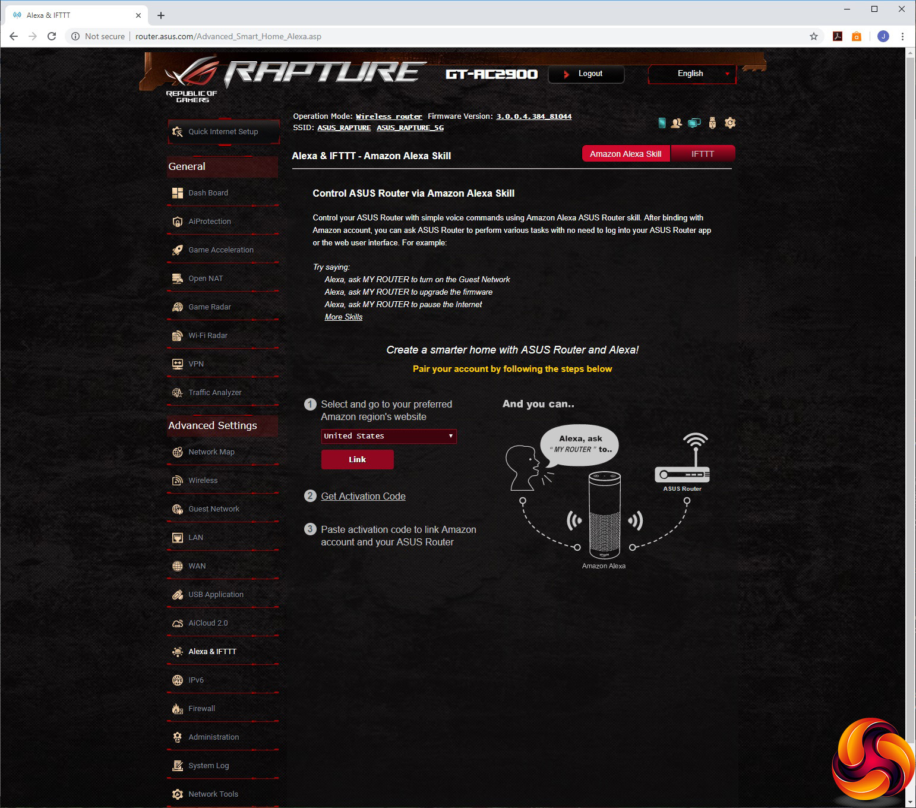Open the Alexa & IFTTT sidebar menu item
Image resolution: width=916 pixels, height=808 pixels.
click(x=223, y=652)
